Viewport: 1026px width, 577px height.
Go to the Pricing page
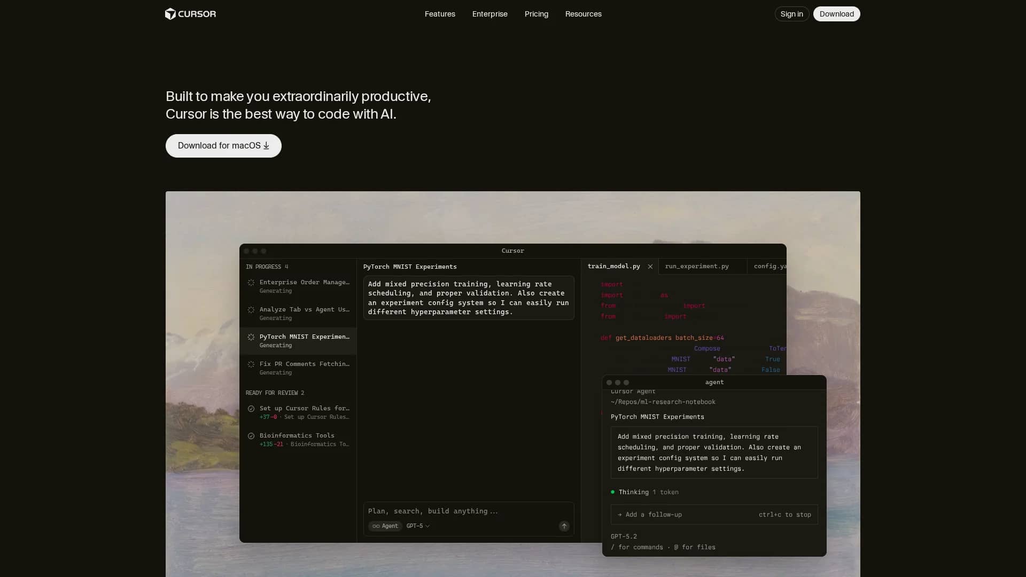536,14
